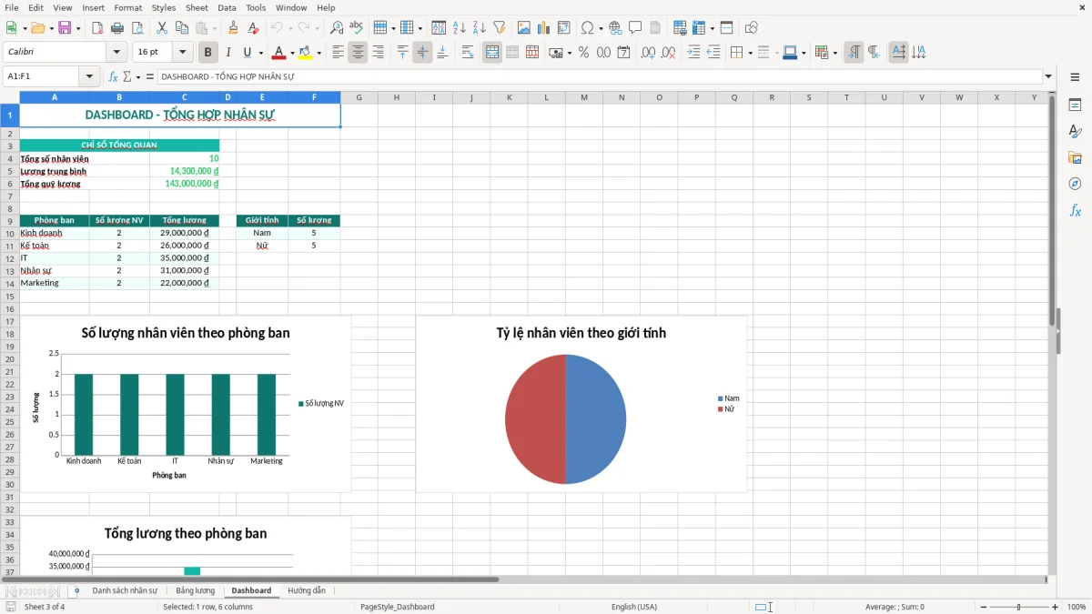Open Sidebar Functions panel

(1075, 210)
